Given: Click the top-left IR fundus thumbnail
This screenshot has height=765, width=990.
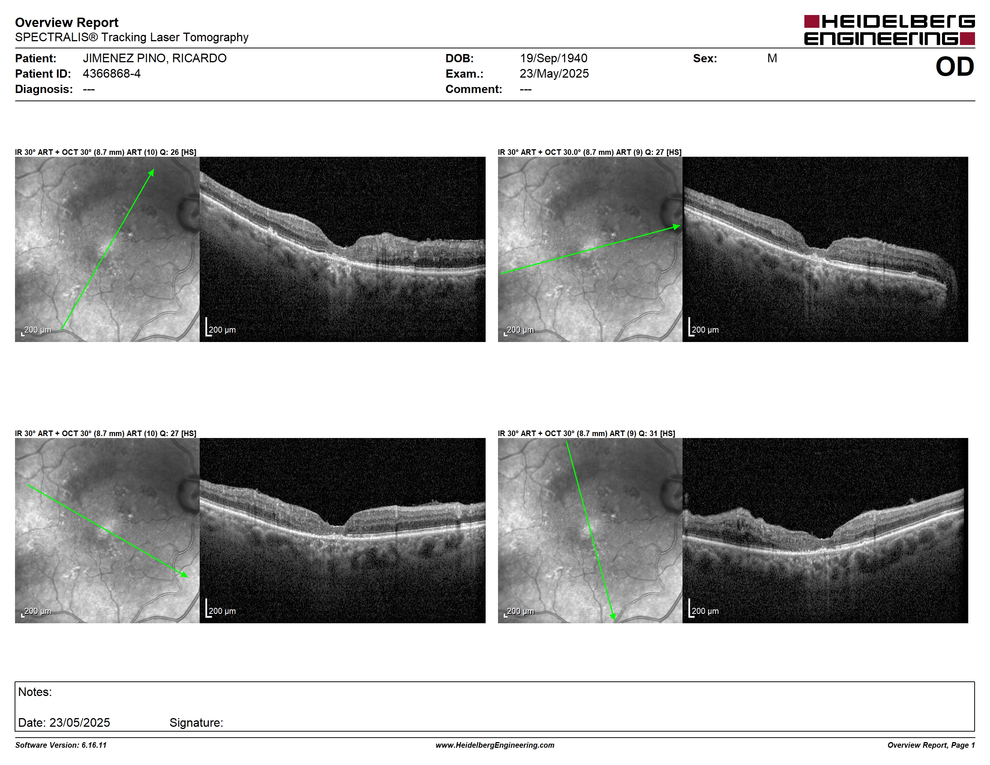Looking at the screenshot, I should [107, 249].
